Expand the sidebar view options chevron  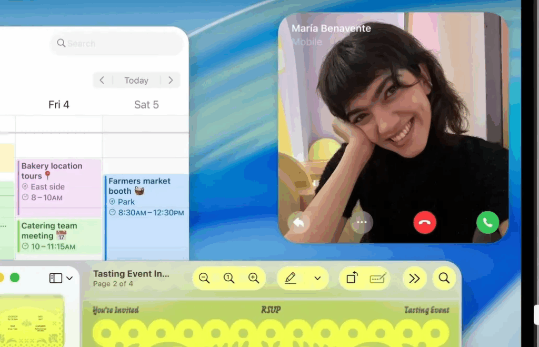coord(69,278)
